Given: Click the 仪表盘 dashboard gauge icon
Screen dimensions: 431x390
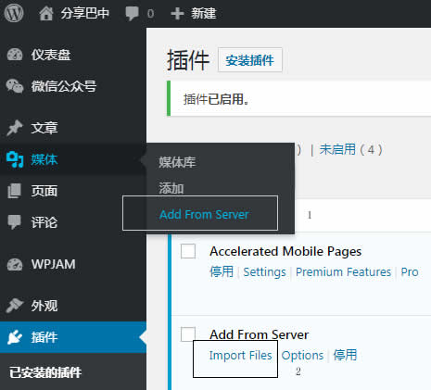Looking at the screenshot, I should click(15, 55).
